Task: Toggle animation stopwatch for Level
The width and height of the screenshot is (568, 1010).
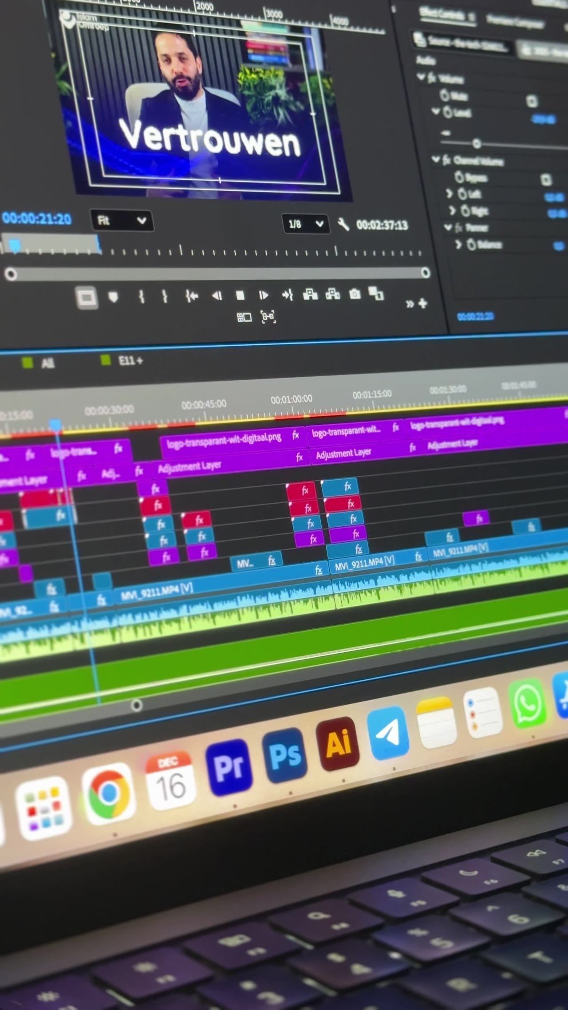Action: [x=447, y=112]
